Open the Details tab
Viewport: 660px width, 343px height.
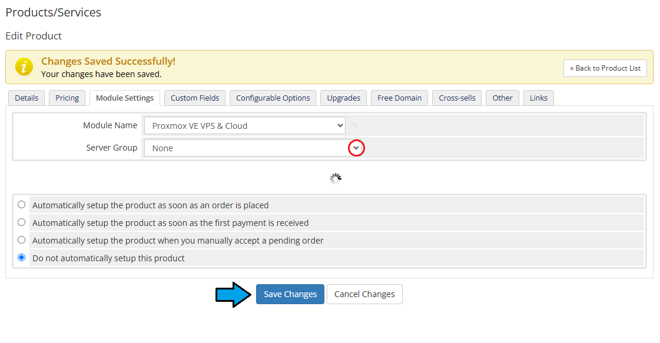pyautogui.click(x=26, y=98)
